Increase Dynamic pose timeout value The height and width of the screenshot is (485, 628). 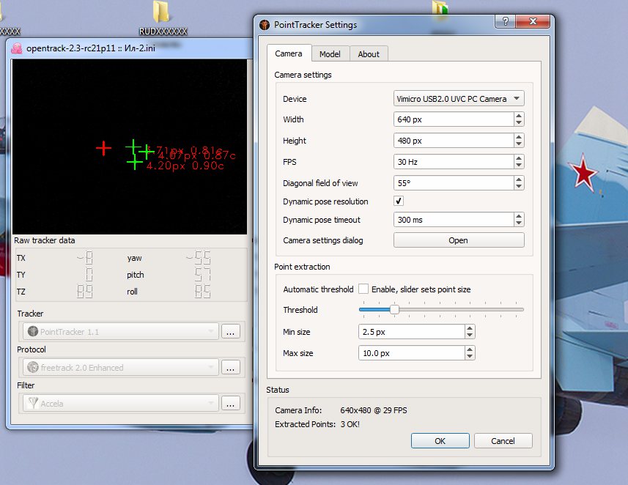tap(519, 216)
